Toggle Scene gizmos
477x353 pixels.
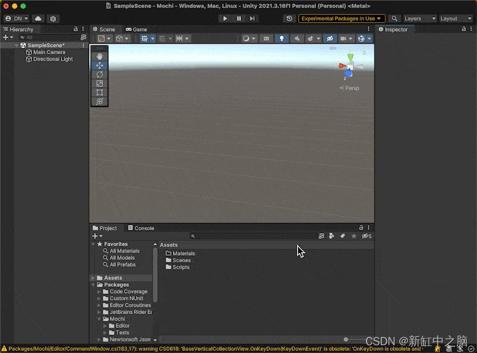click(361, 39)
